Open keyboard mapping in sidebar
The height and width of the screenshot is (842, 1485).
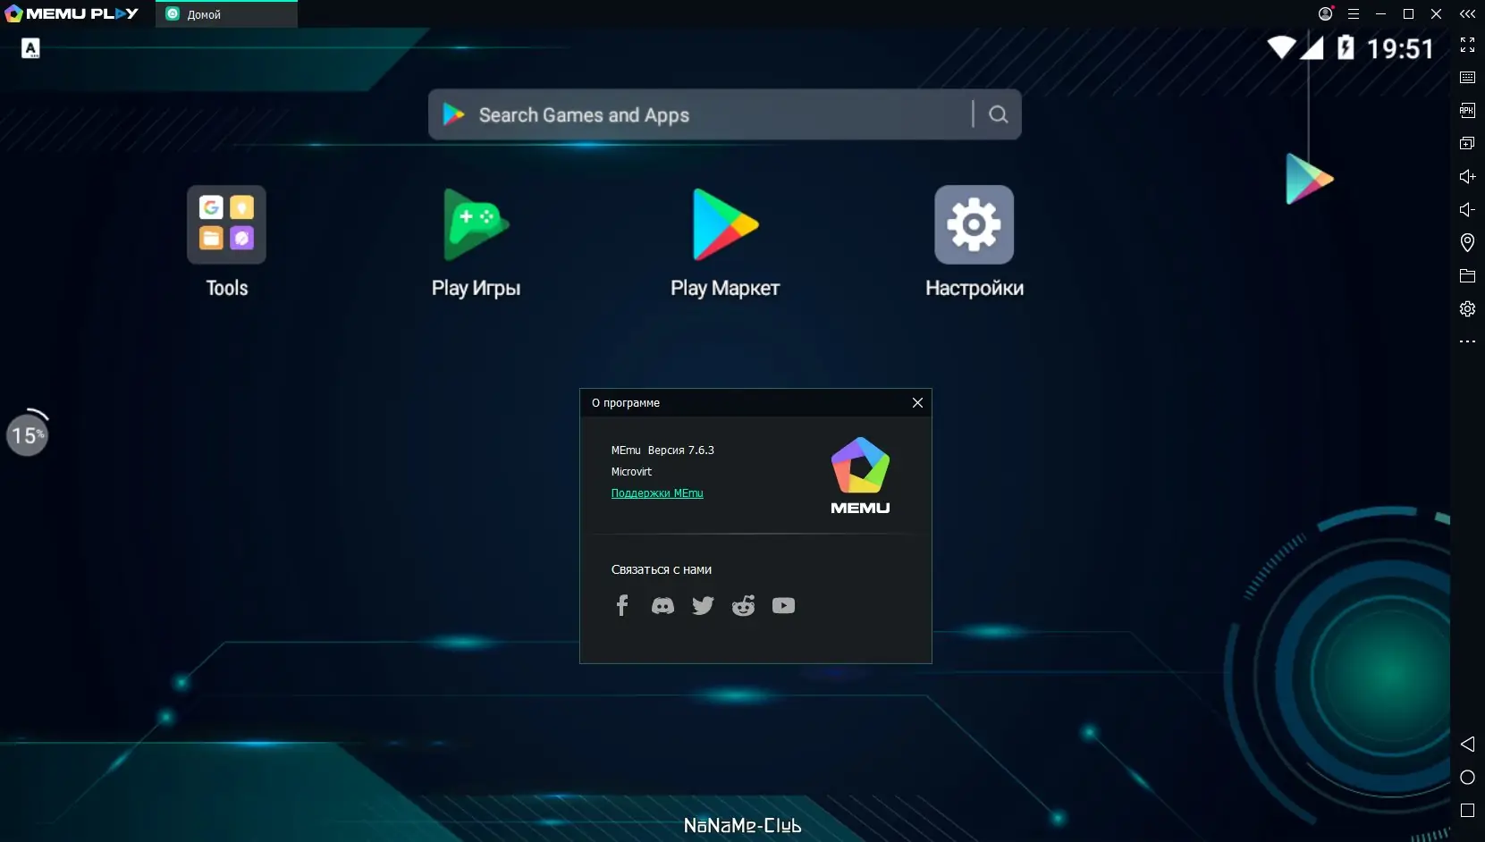point(1467,78)
